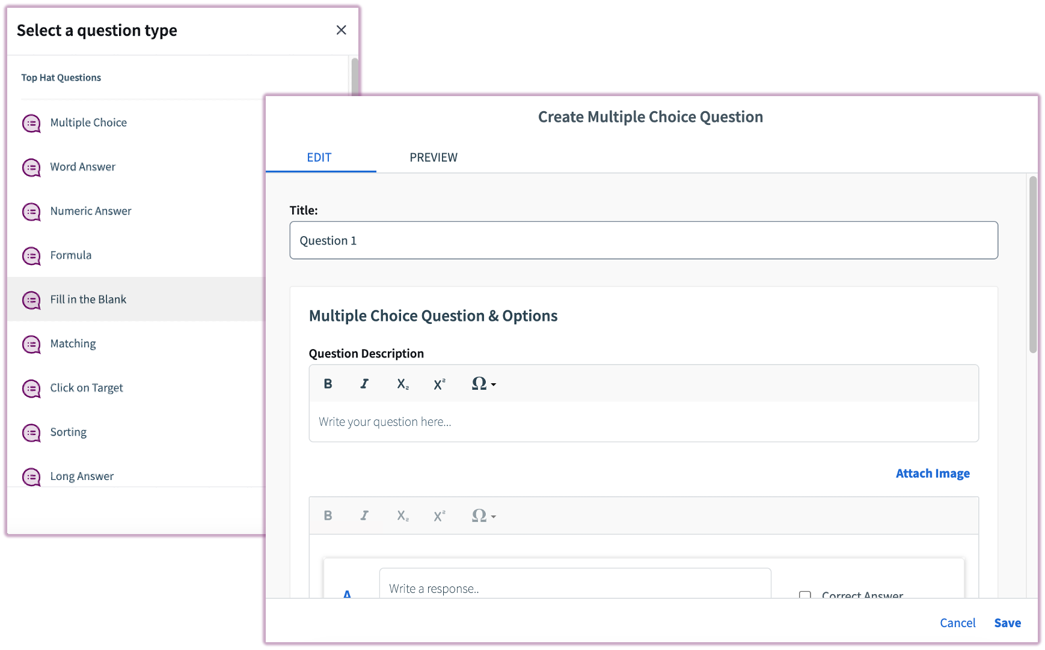Click the dialog's vertical scrollbar thumb

[1032, 264]
